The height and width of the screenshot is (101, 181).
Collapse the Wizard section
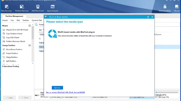tap(30, 26)
